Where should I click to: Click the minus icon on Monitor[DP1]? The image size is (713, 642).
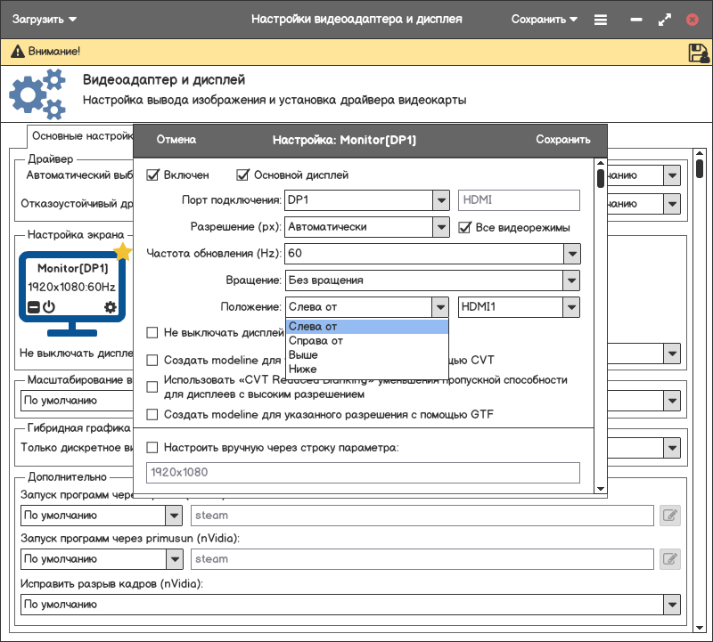tap(34, 308)
